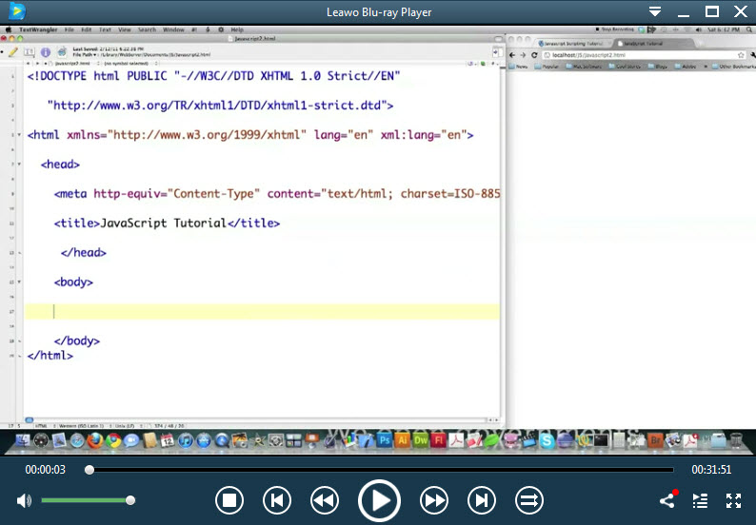Jump to the previous track
The width and height of the screenshot is (756, 525).
tap(277, 501)
